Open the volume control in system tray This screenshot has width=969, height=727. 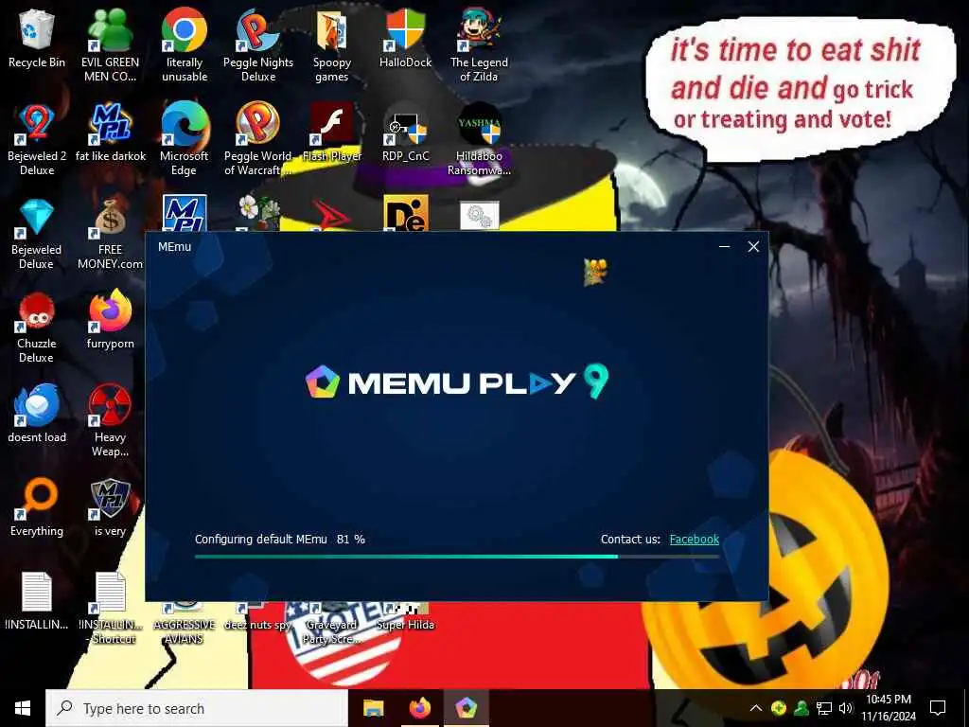click(x=846, y=708)
